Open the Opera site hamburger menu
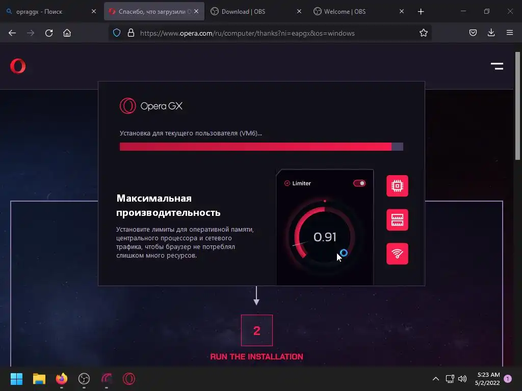This screenshot has width=522, height=391. (x=497, y=66)
